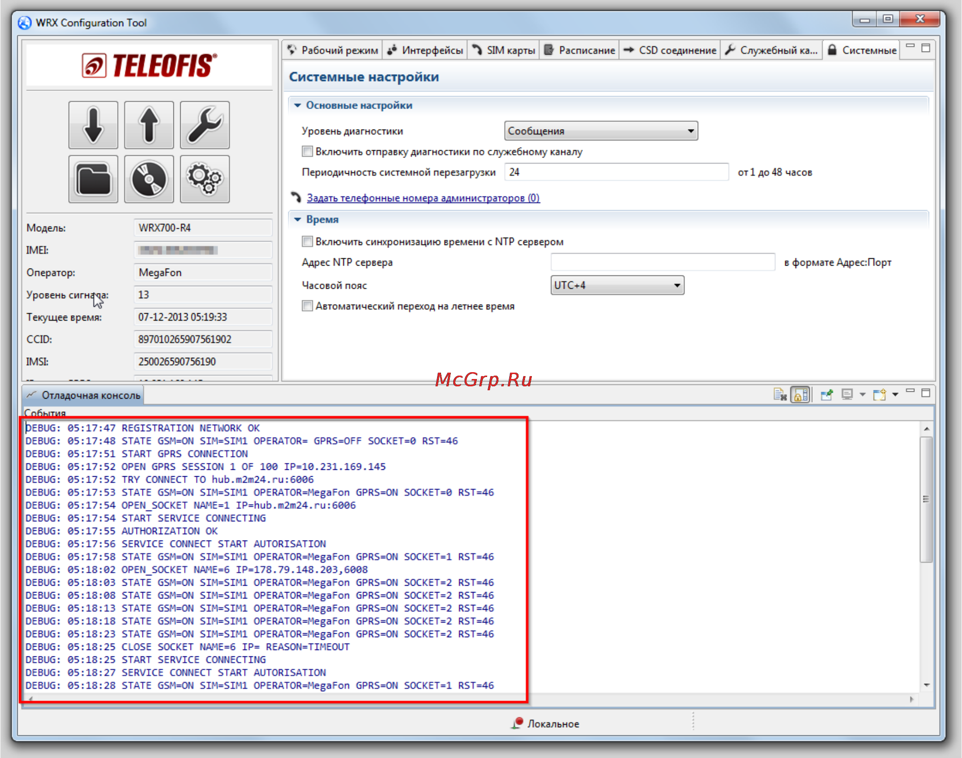This screenshot has height=758, width=962.
Task: Maximize the debug console panel
Action: coord(926,392)
